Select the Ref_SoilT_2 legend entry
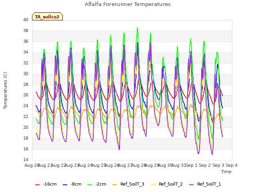 [x=167, y=184]
